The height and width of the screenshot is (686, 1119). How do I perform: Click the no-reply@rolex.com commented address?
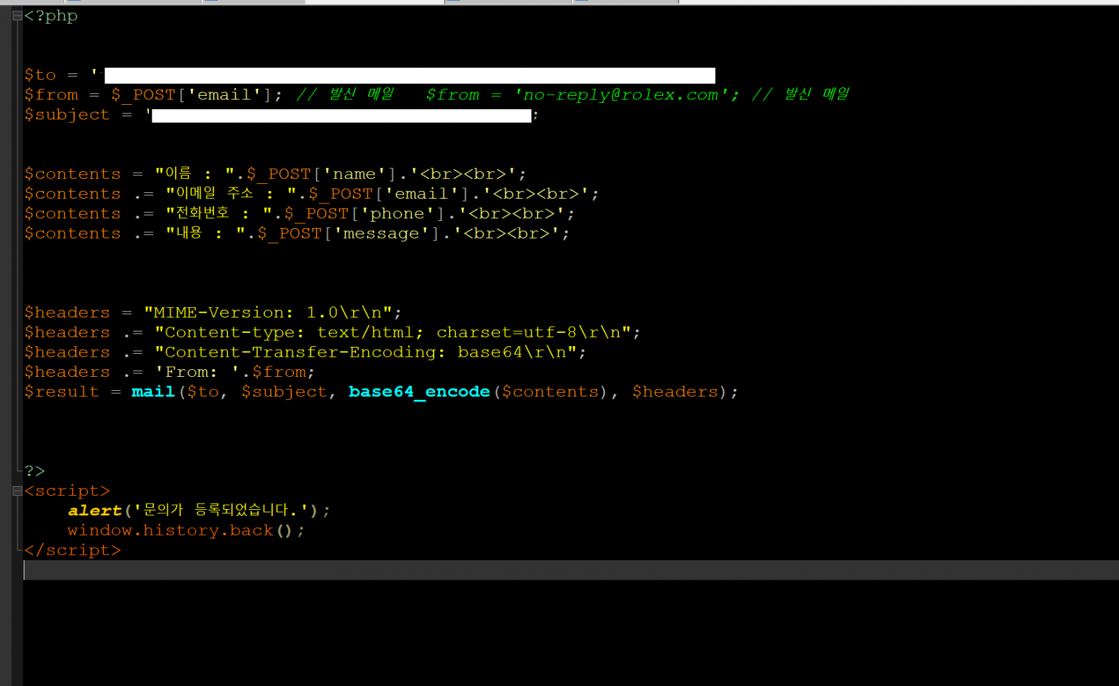coord(621,95)
